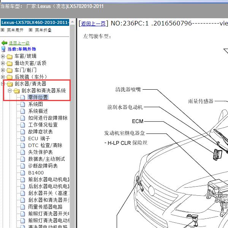The height and width of the screenshot is (228, 228).
Task: Select 滑动天窗/活顶 in the tree
Action: click(x=30, y=63)
